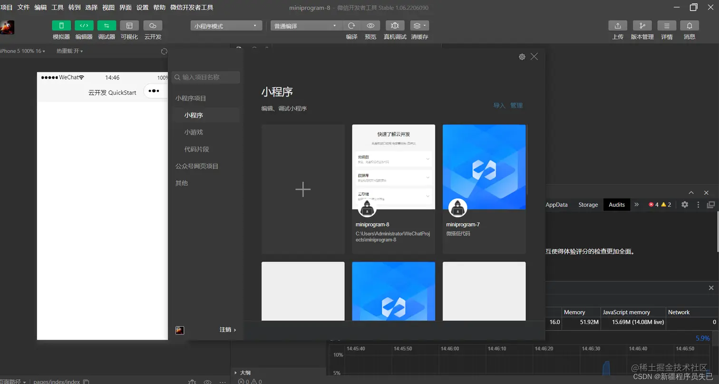Viewport: 719px width, 384px height.
Task: Open the 选择 menu
Action: [x=91, y=8]
